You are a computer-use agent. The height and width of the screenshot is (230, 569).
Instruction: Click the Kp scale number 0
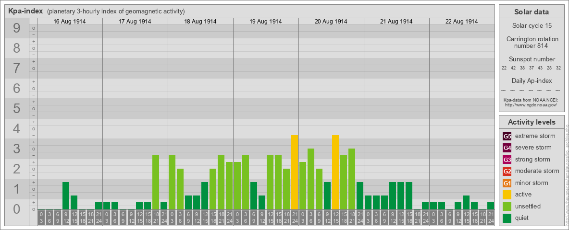point(16,209)
